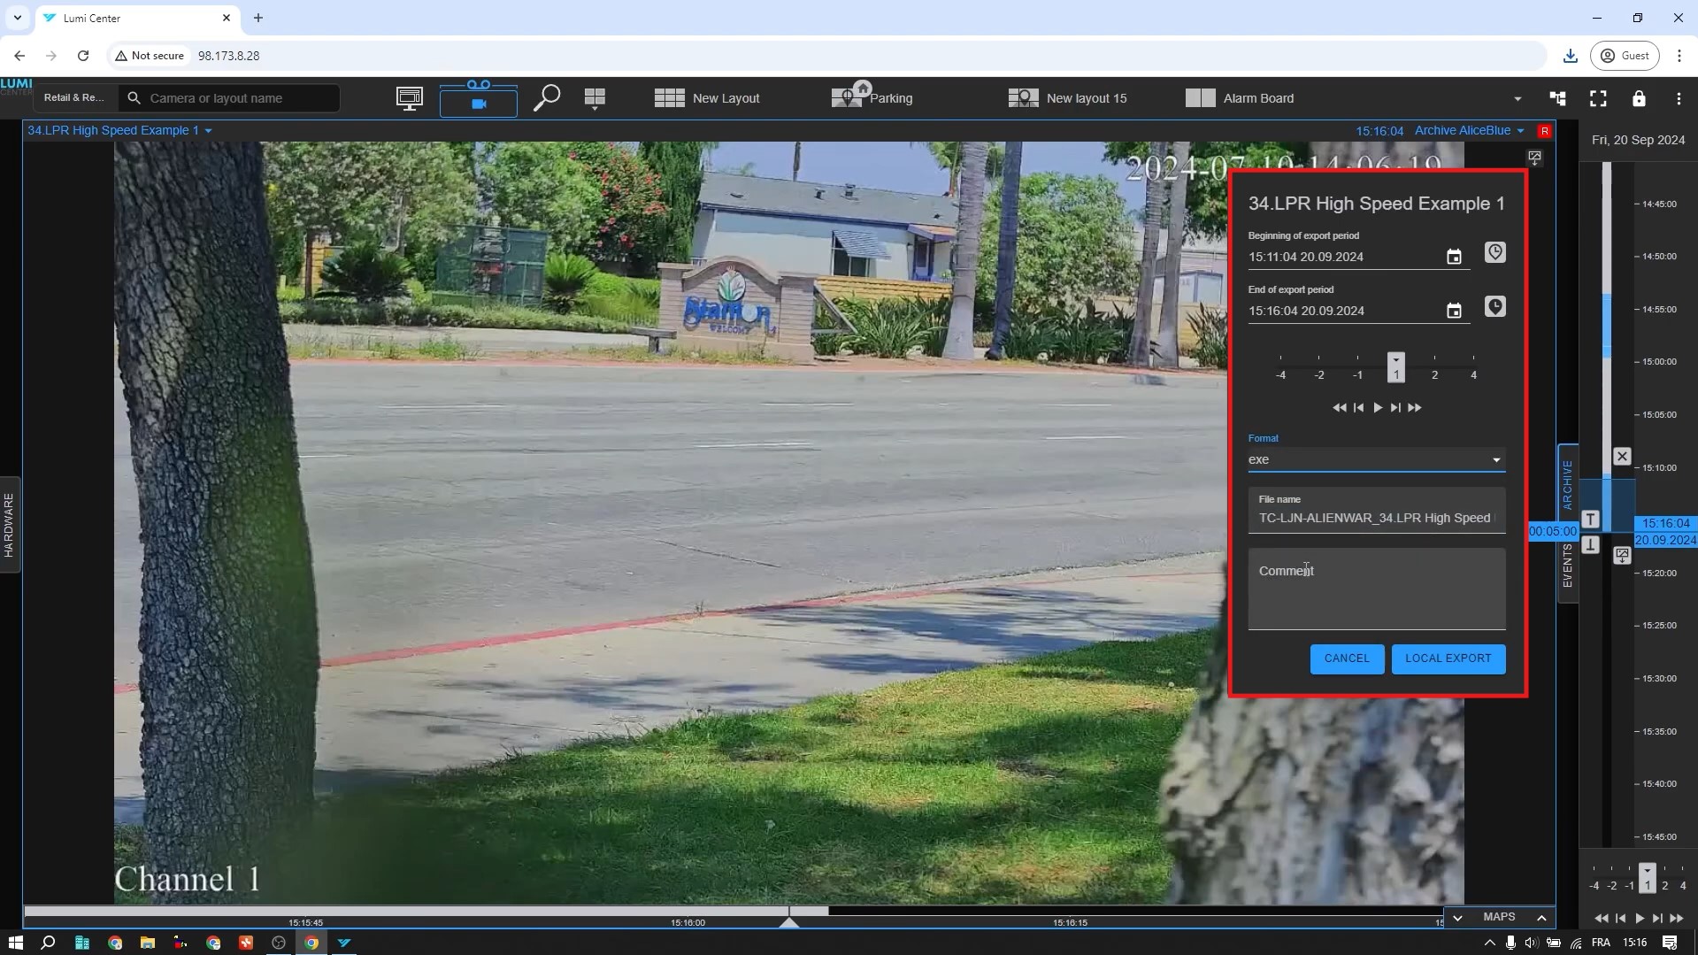1698x955 pixels.
Task: Click the live monitor mode icon
Action: pos(409,98)
